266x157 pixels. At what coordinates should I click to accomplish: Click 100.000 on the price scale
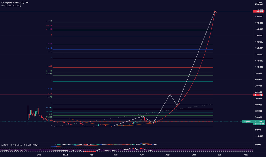pyautogui.click(x=259, y=67)
